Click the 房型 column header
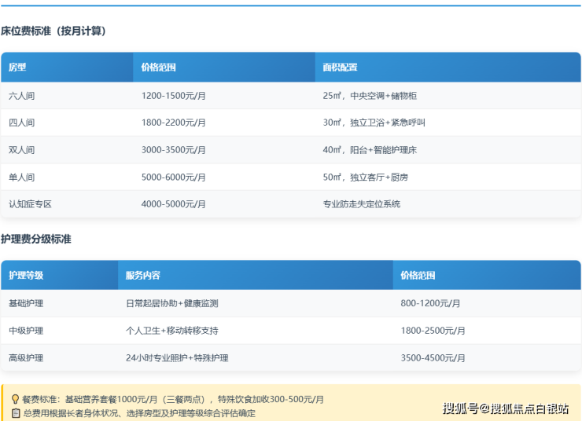 (x=17, y=68)
